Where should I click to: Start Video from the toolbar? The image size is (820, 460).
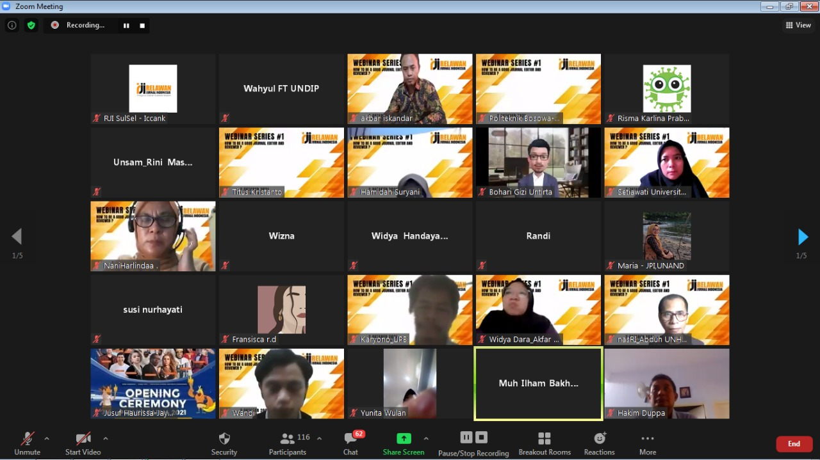click(83, 443)
